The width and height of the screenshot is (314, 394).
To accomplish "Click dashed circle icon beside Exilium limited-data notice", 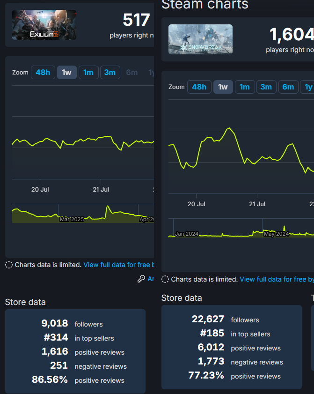I will [x=9, y=265].
